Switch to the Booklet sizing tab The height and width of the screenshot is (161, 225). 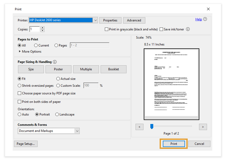tap(114, 69)
